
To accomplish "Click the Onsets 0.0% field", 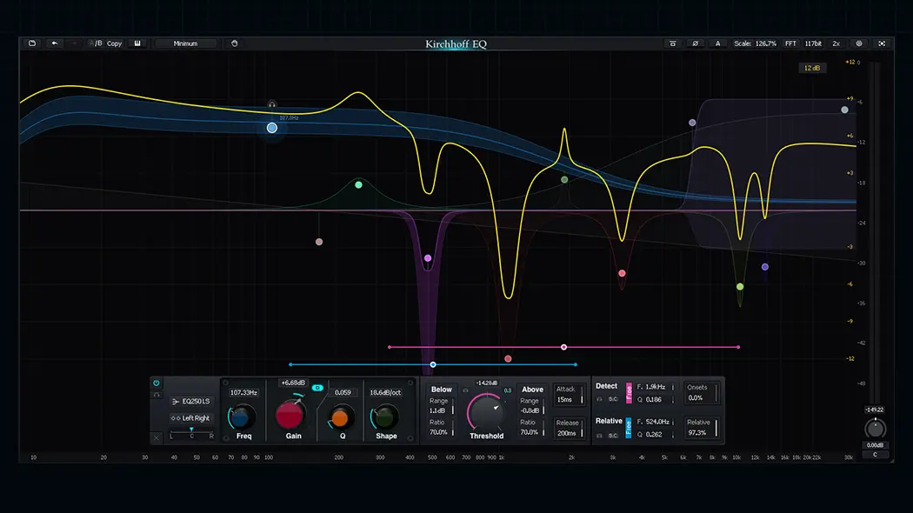I will click(701, 393).
